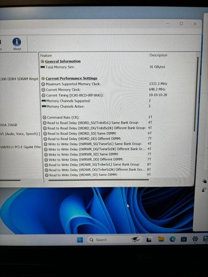Click the folder icon beside General Information

[43, 61]
